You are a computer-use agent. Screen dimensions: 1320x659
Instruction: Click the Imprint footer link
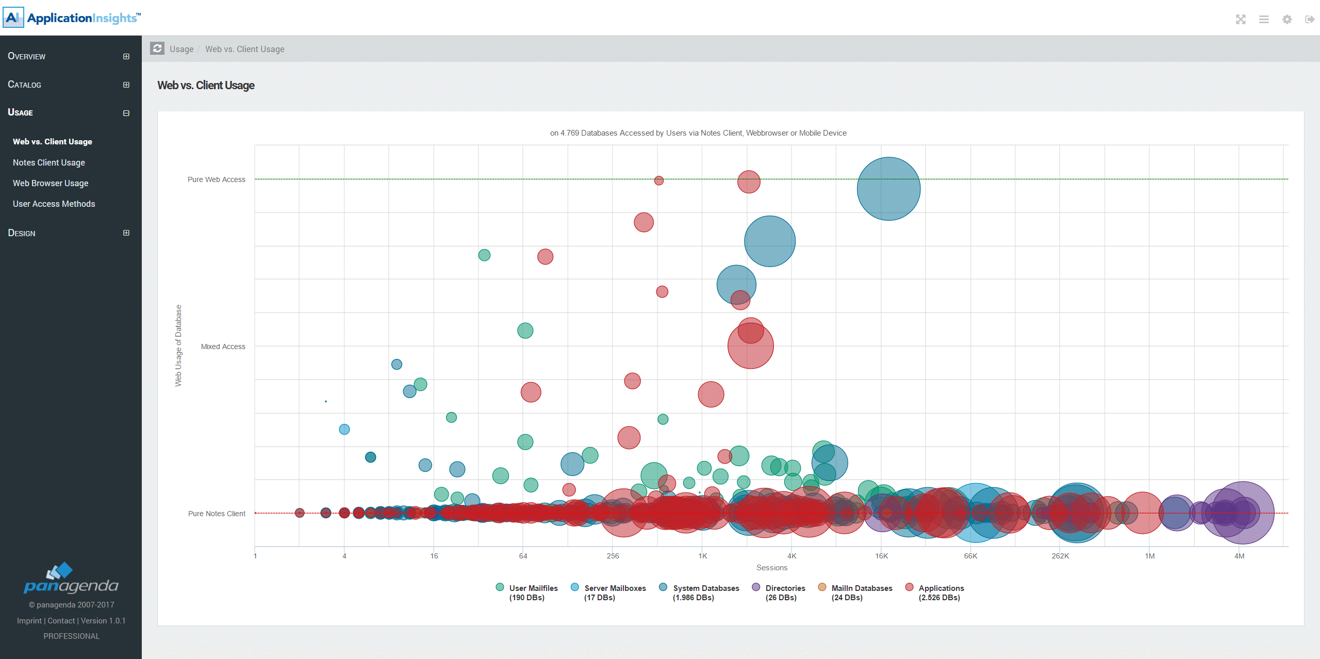(29, 620)
